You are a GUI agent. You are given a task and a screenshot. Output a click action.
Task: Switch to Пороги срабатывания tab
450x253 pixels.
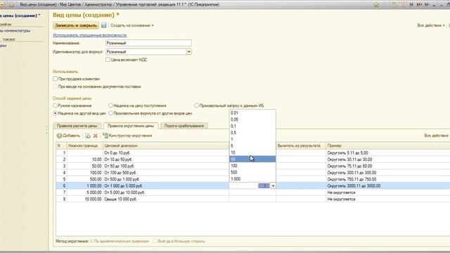(184, 126)
